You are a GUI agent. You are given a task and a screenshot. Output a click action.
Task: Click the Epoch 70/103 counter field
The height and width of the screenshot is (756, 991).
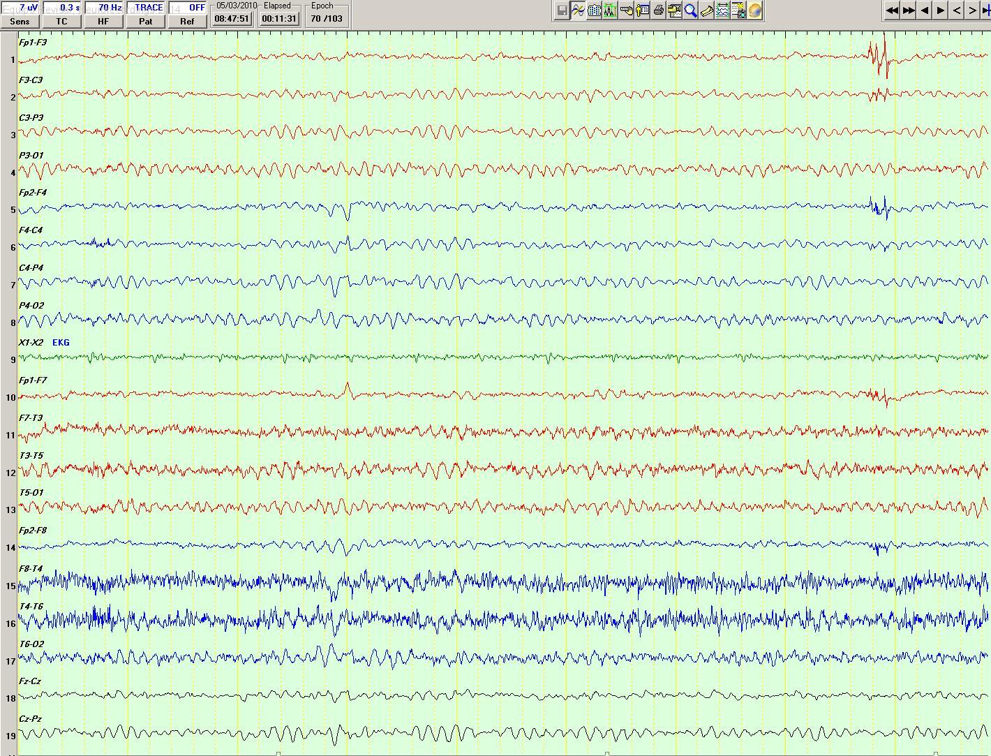[327, 19]
